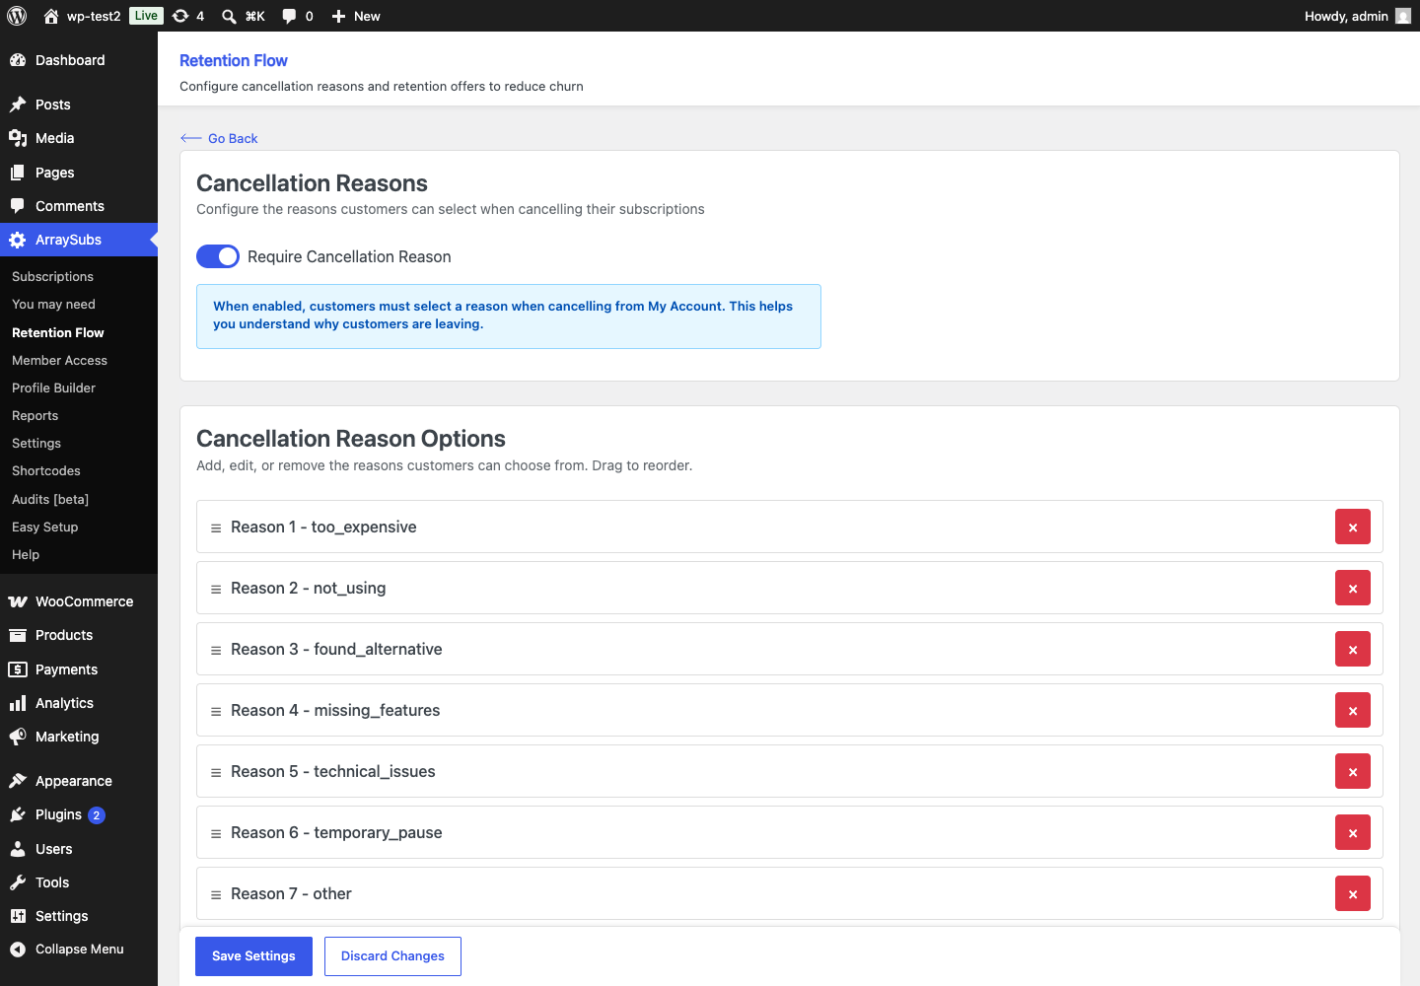The width and height of the screenshot is (1420, 986).
Task: Click the Retention Flow page title link
Action: [234, 60]
